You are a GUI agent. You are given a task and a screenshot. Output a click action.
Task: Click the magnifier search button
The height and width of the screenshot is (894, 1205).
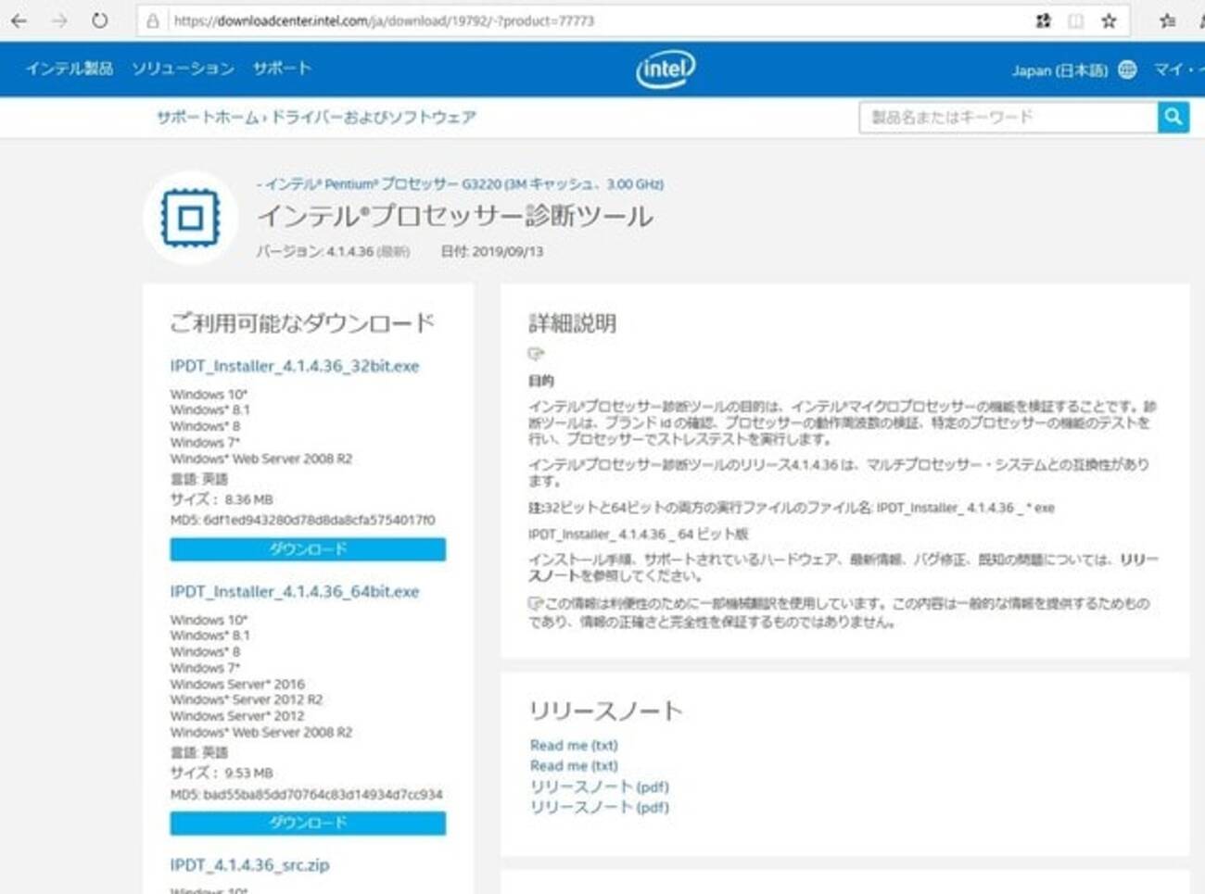click(x=1173, y=117)
